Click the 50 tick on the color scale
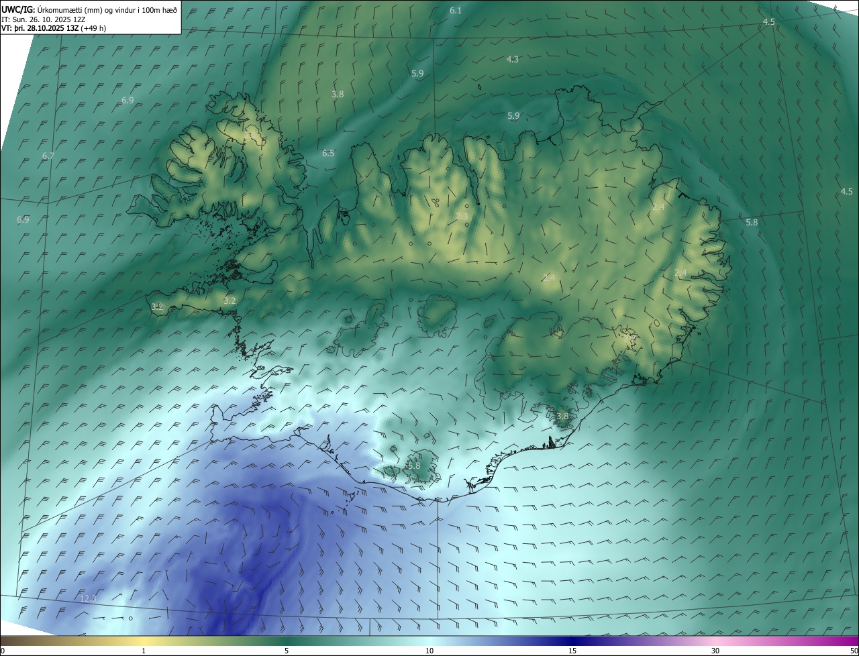 tap(854, 651)
